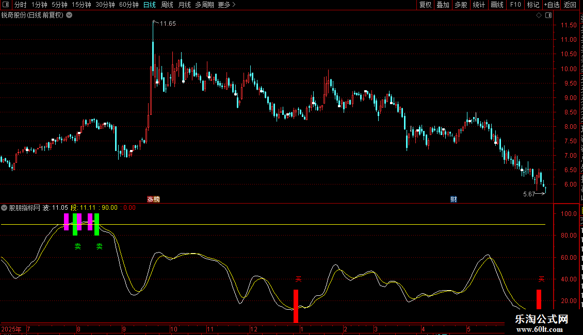Click the 80.00 indicator axis label

pos(569,236)
